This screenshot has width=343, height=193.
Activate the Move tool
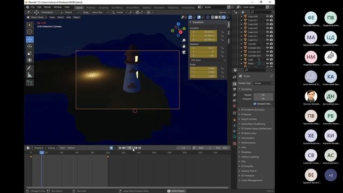click(29, 40)
